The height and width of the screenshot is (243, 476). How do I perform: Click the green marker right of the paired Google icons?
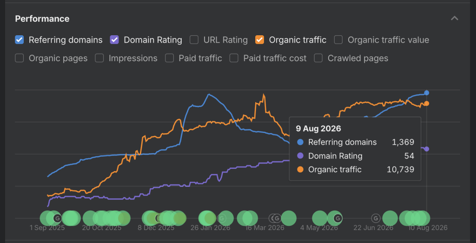pos(289,218)
